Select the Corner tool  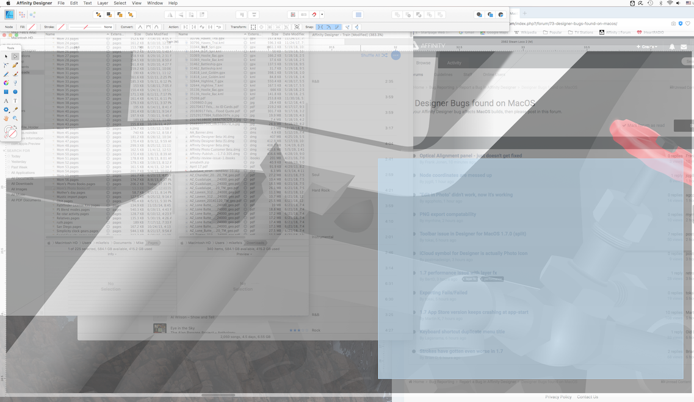coord(6,65)
